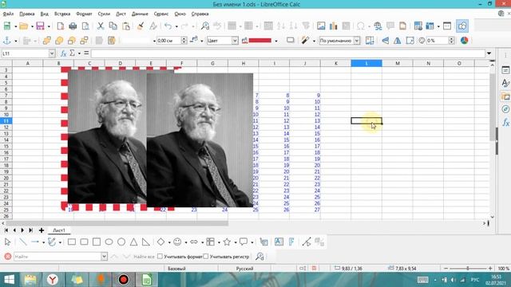Select the Ellipse shape tool
This screenshot has height=287, width=511.
point(109,242)
